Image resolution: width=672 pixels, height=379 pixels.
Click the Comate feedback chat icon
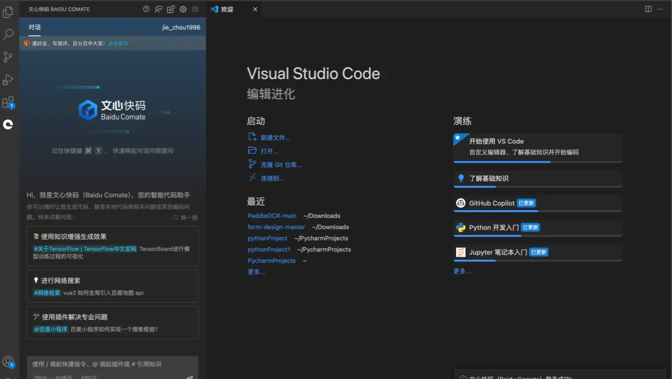[158, 9]
